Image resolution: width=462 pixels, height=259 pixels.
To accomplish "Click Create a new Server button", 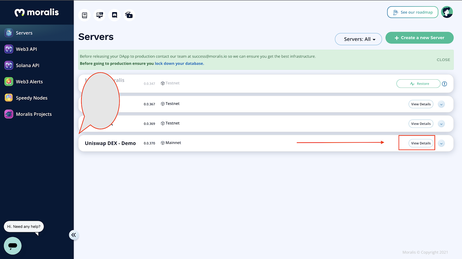I will (x=420, y=38).
